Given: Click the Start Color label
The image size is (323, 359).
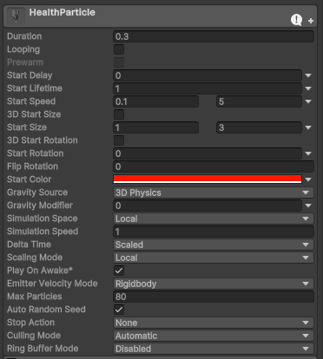Looking at the screenshot, I should pos(29,179).
